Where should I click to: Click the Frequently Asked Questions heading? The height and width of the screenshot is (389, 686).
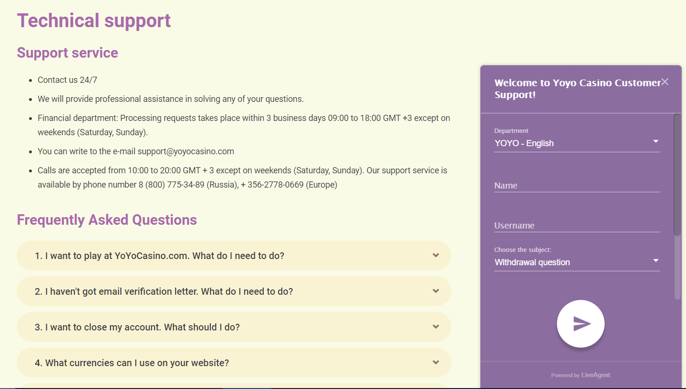click(107, 220)
